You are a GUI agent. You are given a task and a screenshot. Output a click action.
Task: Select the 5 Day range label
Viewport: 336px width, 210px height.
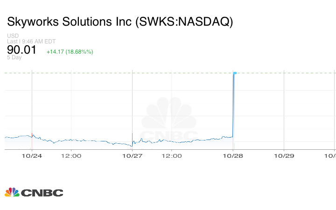pos(14,57)
